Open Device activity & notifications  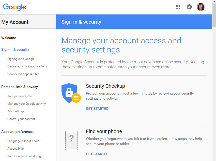point(27,66)
